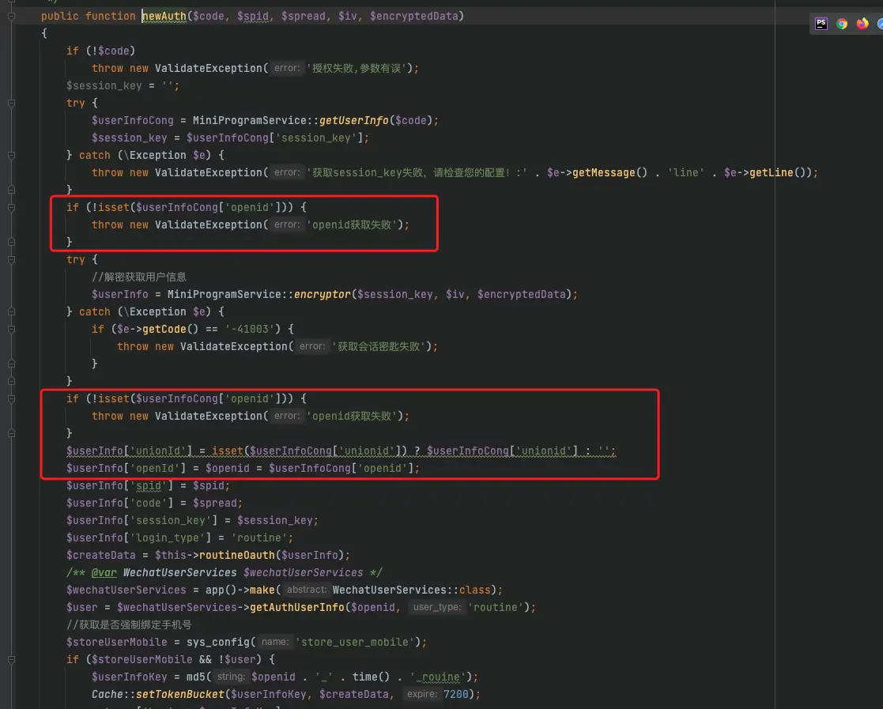The image size is (883, 709).
Task: Place cursor on newAuth function name
Action: [x=164, y=17]
